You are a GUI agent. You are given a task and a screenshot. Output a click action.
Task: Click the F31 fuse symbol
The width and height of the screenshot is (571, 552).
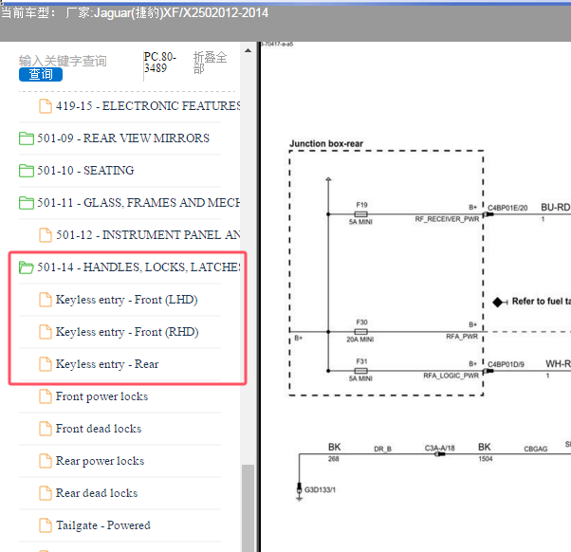click(x=360, y=371)
